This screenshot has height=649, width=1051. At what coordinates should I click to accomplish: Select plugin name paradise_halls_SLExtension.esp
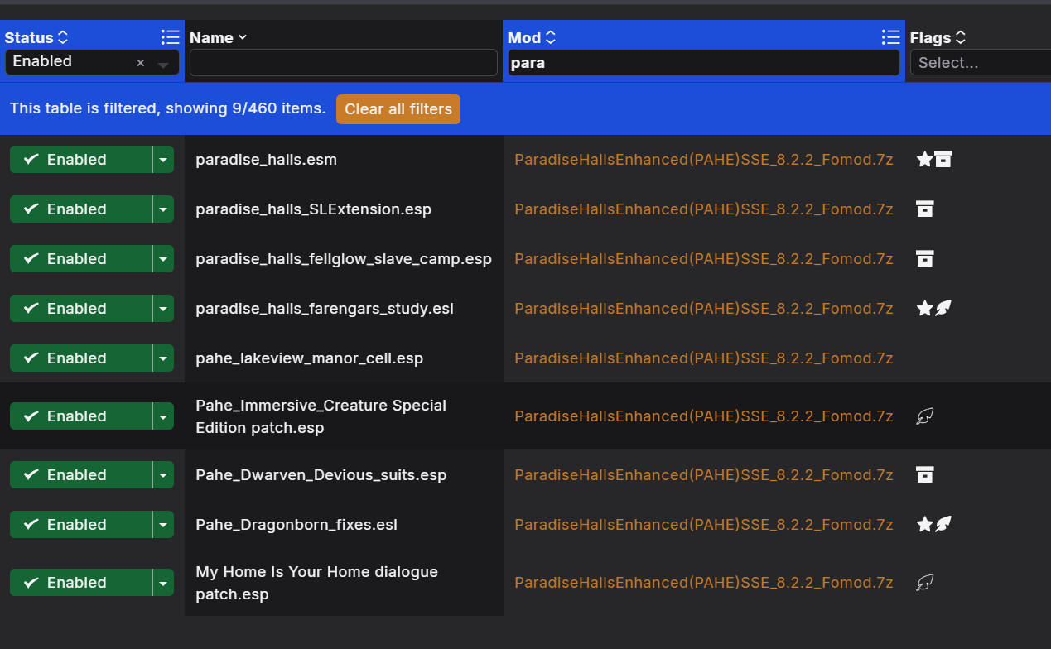(313, 209)
